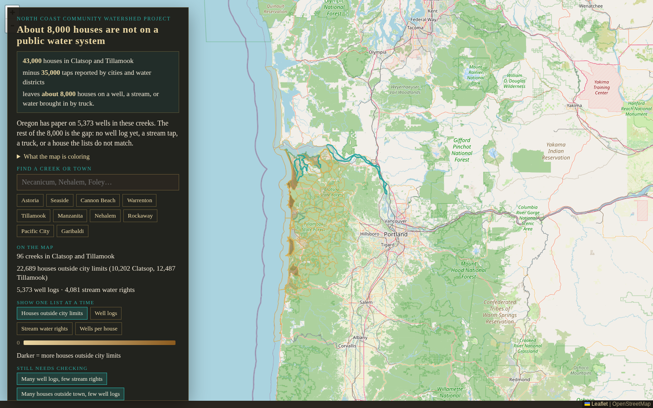
Task: Show the 'Houses outside city limits' layer
Action: (52, 313)
